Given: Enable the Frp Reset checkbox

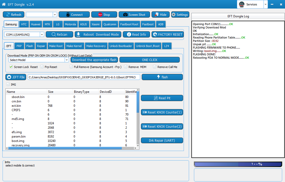Looking at the screenshot, I should pyautogui.click(x=42, y=67).
